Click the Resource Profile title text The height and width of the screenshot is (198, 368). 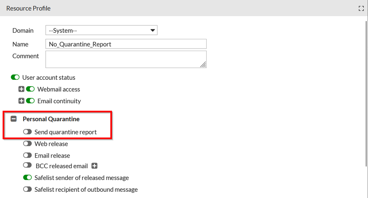tap(28, 8)
